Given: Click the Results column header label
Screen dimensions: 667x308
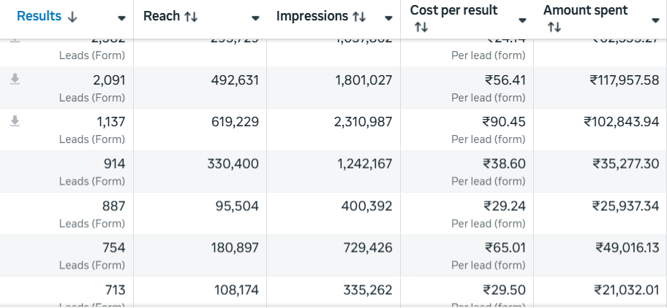Looking at the screenshot, I should click(39, 16).
